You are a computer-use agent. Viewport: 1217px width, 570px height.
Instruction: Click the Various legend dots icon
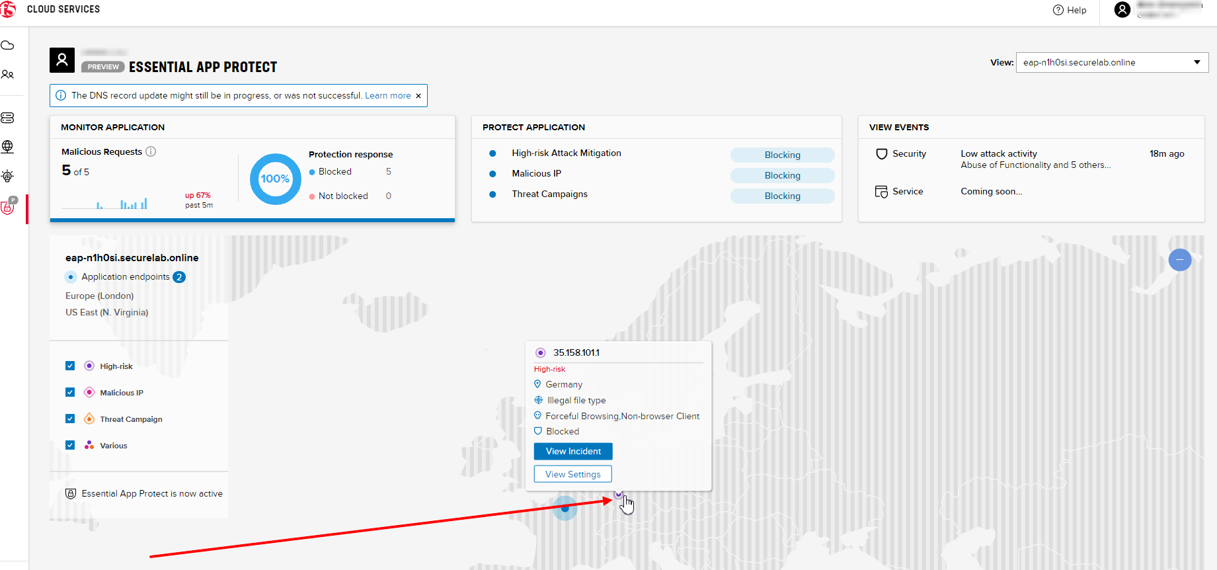click(89, 445)
